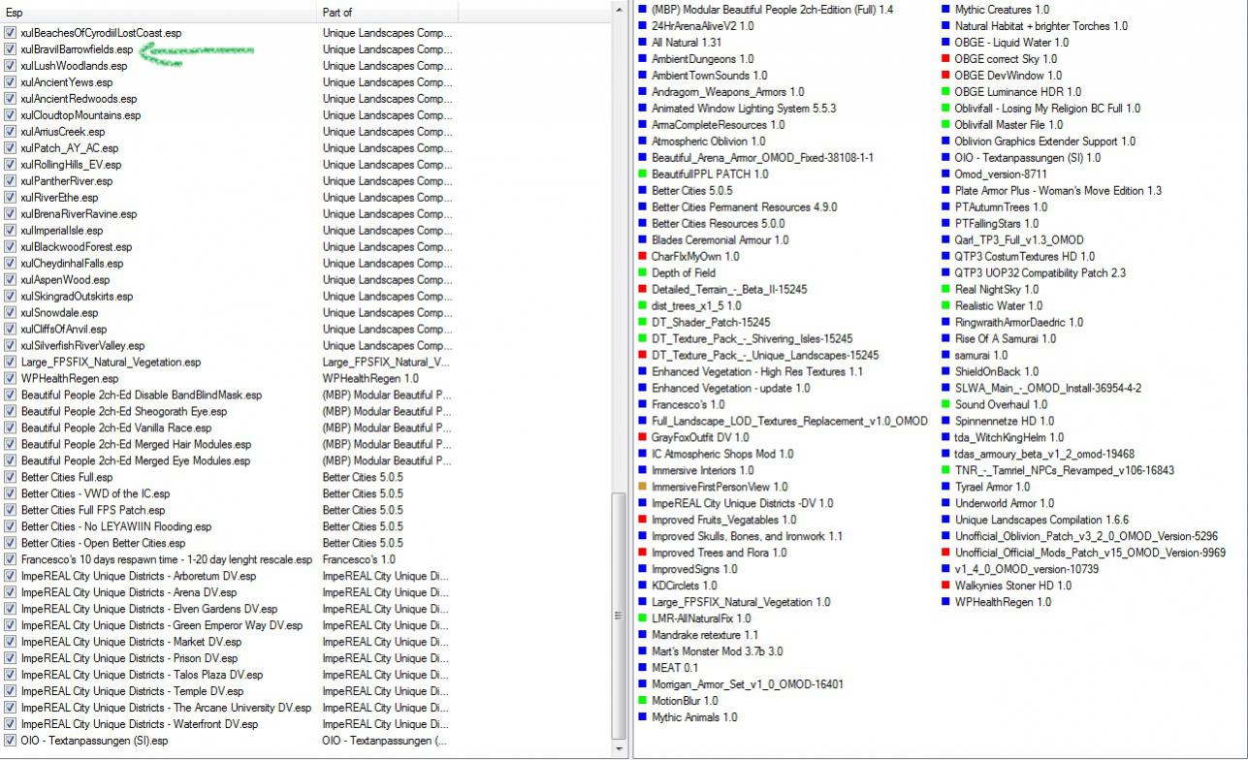Image resolution: width=1248 pixels, height=760 pixels.
Task: Click the green square beside Real NightSky 1.0
Action: click(x=945, y=290)
